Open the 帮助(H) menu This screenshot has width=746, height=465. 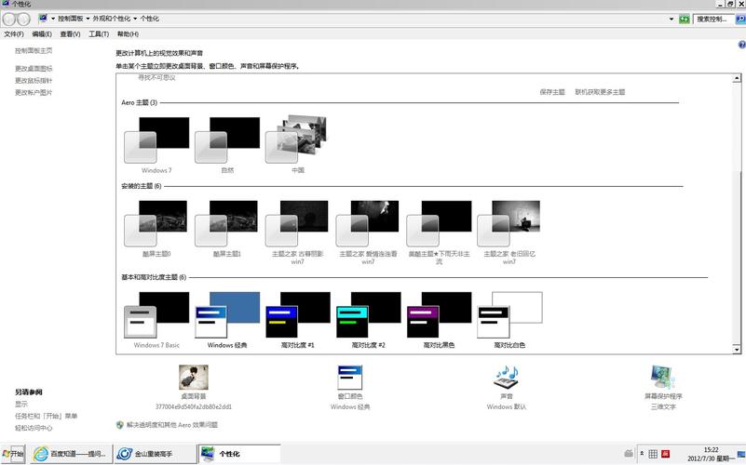point(128,34)
